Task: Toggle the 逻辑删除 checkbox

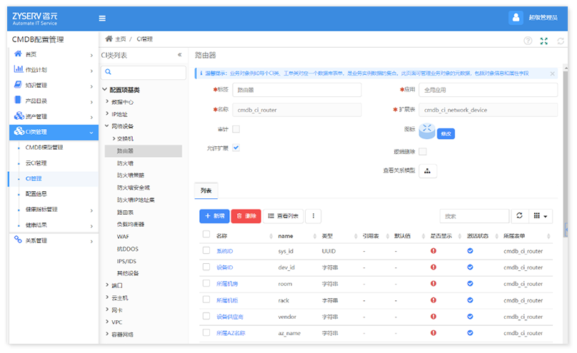Action: coord(423,152)
